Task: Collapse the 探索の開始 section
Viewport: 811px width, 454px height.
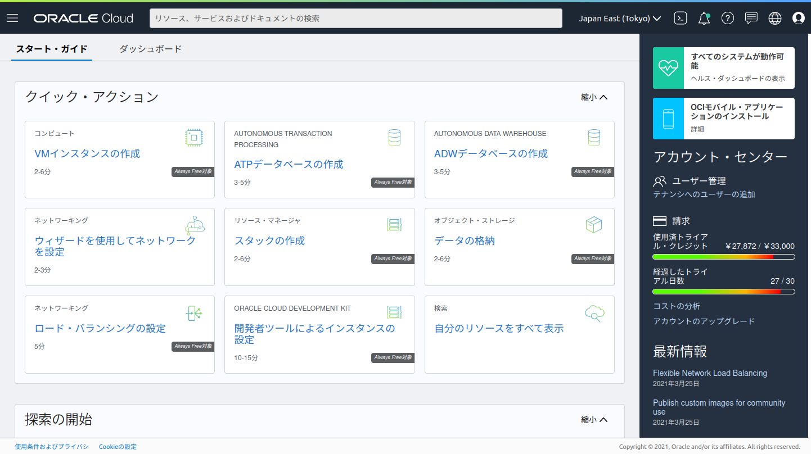Action: click(594, 420)
